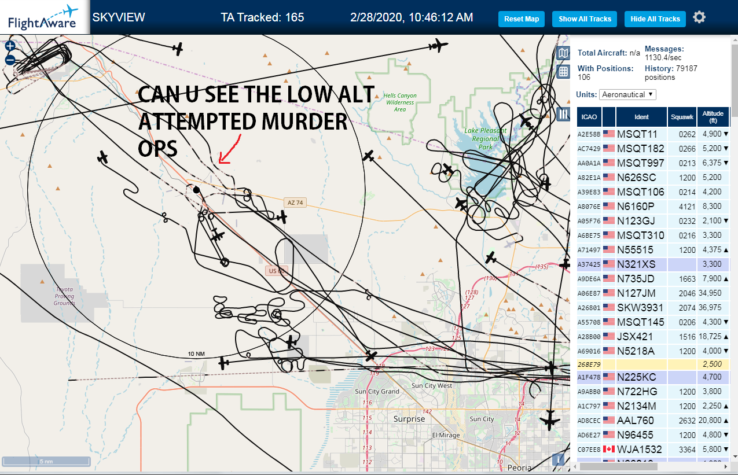This screenshot has width=738, height=475.
Task: Click the TA Tracked: 165 header text
Action: pyautogui.click(x=262, y=17)
